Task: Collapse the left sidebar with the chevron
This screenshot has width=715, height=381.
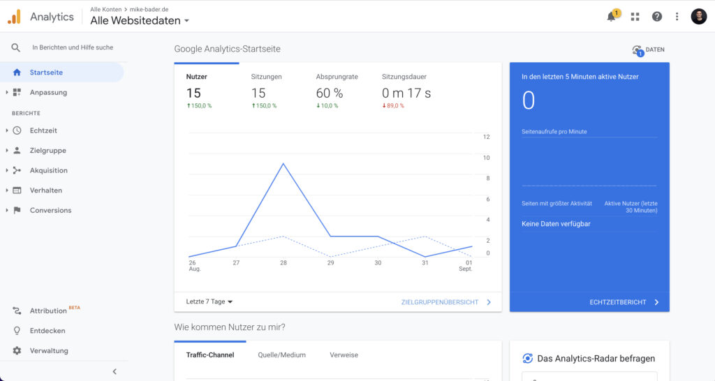Action: click(x=115, y=371)
